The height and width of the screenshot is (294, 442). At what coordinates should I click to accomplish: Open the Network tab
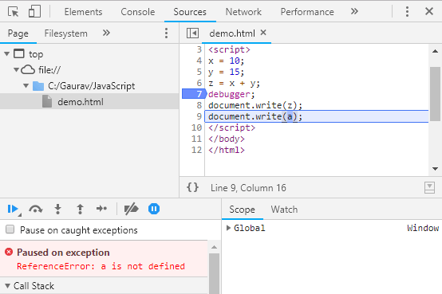[x=243, y=12]
